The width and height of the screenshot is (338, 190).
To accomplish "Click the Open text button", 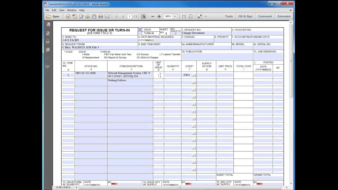I will click(x=56, y=16).
